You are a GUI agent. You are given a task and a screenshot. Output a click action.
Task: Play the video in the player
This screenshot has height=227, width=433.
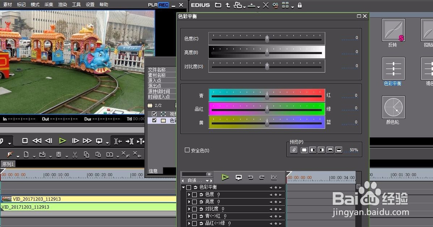click(62, 141)
